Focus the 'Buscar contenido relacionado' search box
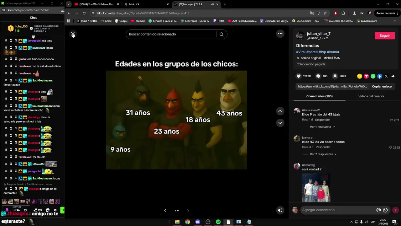 point(171,34)
